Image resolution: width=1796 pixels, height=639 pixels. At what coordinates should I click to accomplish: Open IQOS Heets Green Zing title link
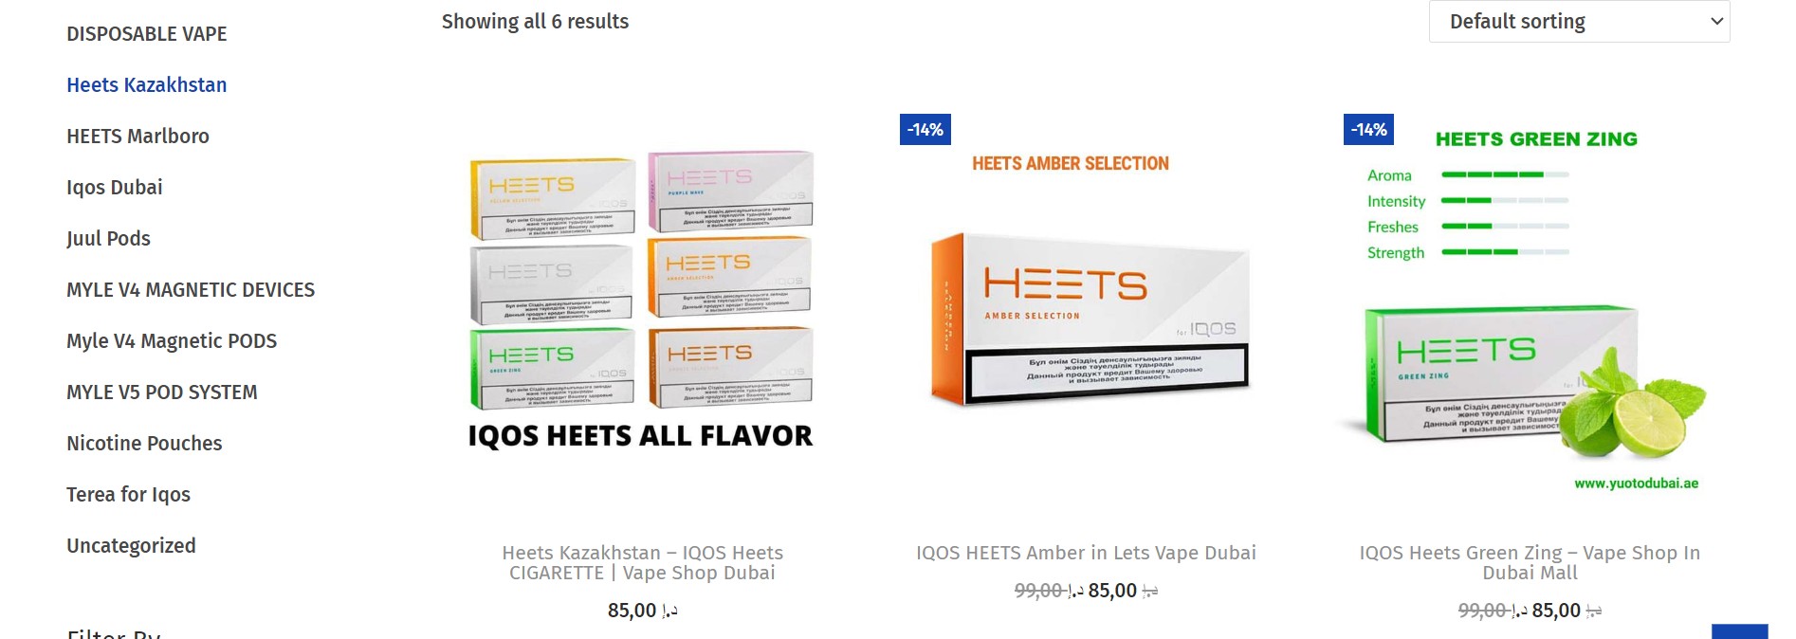[1529, 563]
